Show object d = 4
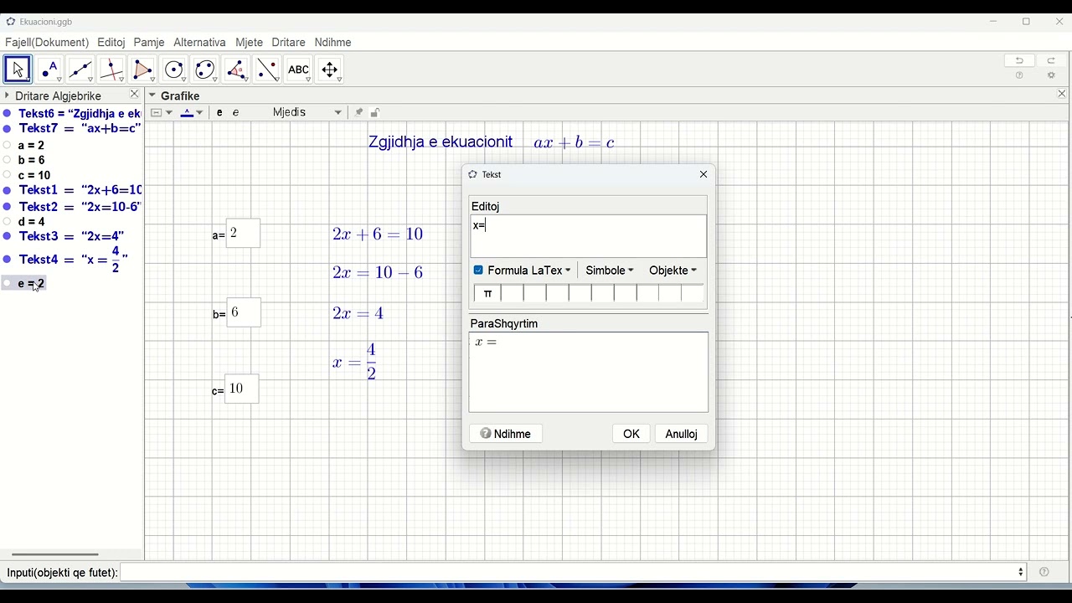This screenshot has width=1072, height=603. [x=7, y=222]
